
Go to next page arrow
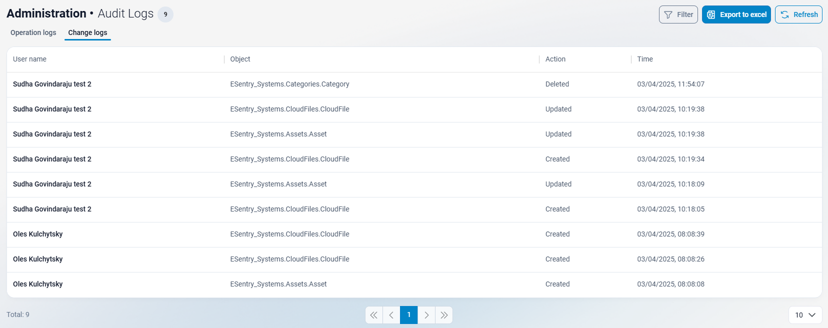pos(426,315)
